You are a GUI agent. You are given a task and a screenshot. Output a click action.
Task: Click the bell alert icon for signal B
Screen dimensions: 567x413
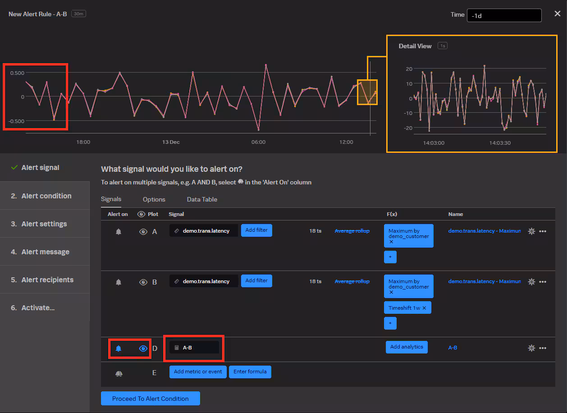pos(119,282)
